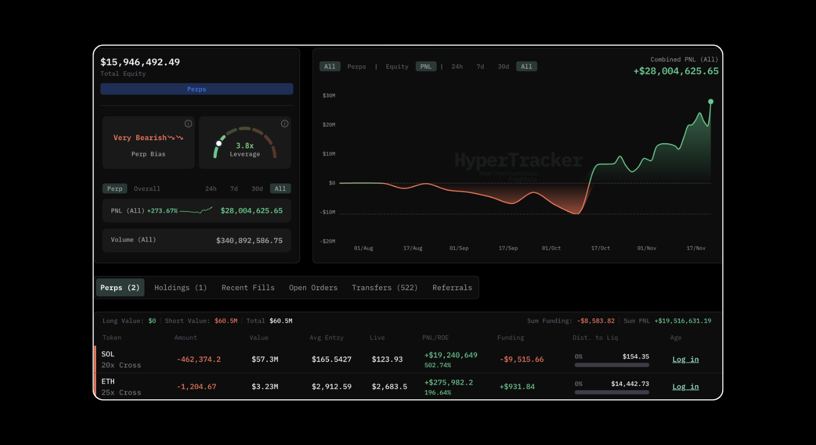The height and width of the screenshot is (445, 816).
Task: View the Open Orders tab
Action: tap(313, 287)
